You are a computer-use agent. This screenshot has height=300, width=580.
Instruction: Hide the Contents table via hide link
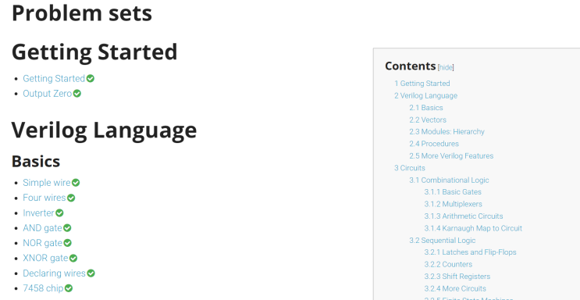[446, 67]
